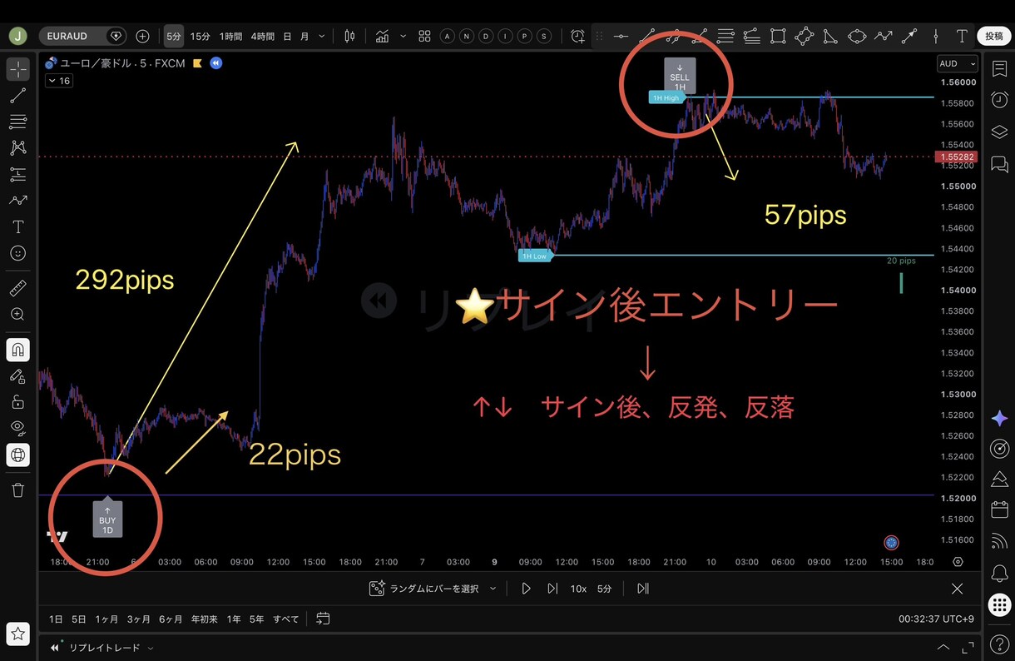The height and width of the screenshot is (661, 1015).
Task: Open the brush and shapes tool group
Action: click(17, 201)
